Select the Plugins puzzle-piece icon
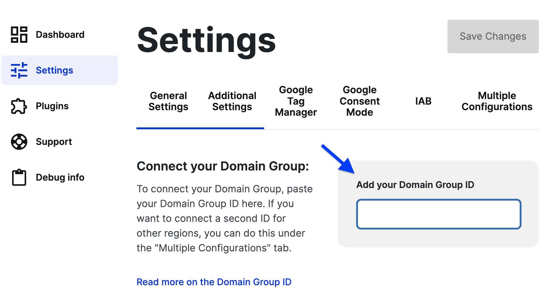The image size is (553, 296). [x=19, y=106]
